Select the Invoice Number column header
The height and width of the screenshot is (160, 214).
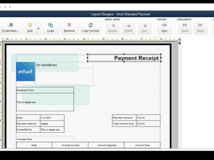click(x=70, y=145)
